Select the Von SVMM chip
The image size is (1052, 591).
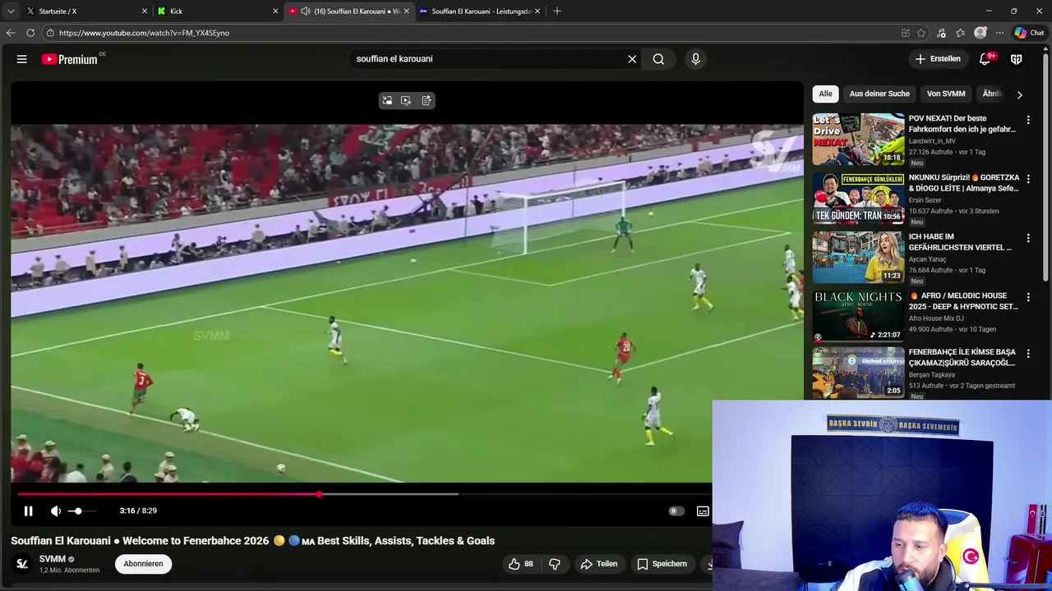coord(946,94)
